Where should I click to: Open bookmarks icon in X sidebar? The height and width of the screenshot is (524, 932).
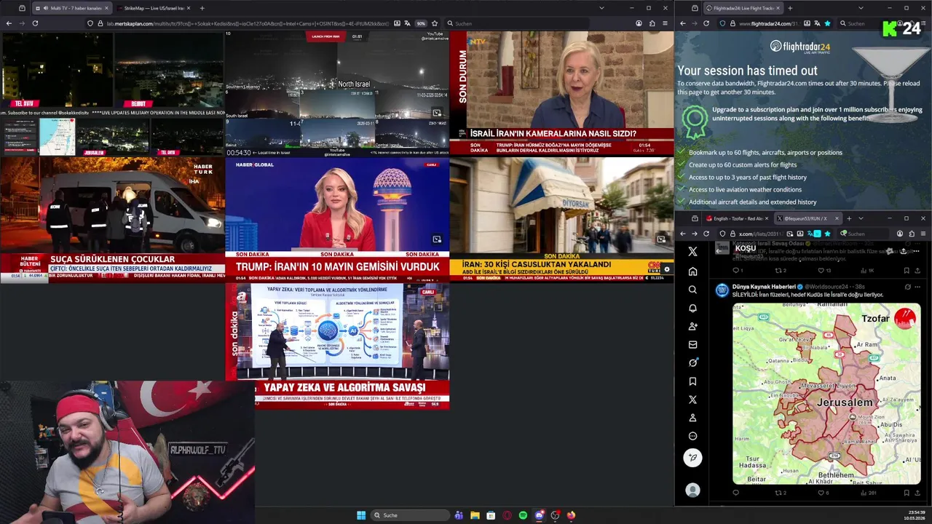692,381
